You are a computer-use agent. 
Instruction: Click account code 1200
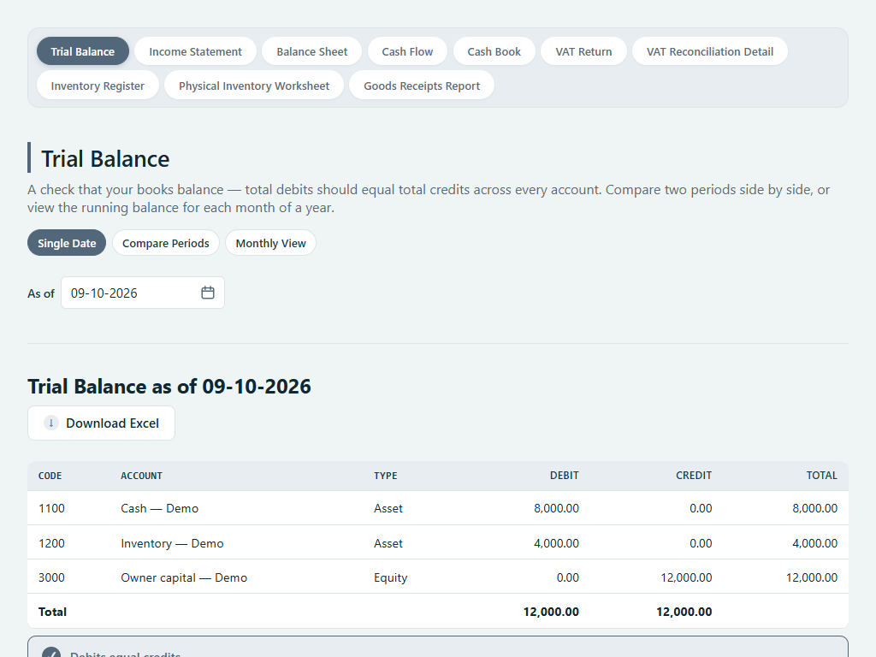tap(51, 543)
